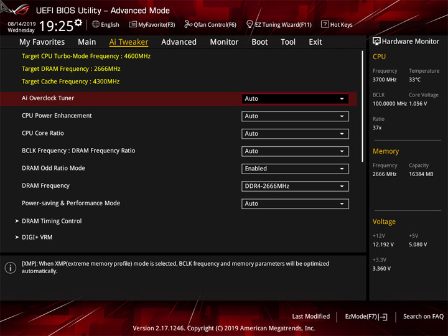Click the +5V value 5.080 V
This screenshot has width=448, height=336.
(418, 245)
